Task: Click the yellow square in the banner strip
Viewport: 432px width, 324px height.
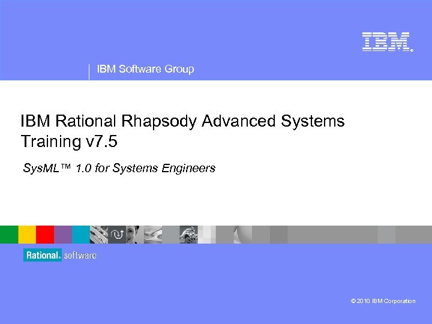Action: pyautogui.click(x=27, y=235)
